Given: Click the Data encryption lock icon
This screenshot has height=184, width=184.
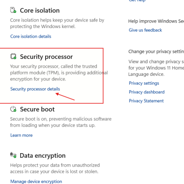Looking at the screenshot, I should (x=13, y=155).
